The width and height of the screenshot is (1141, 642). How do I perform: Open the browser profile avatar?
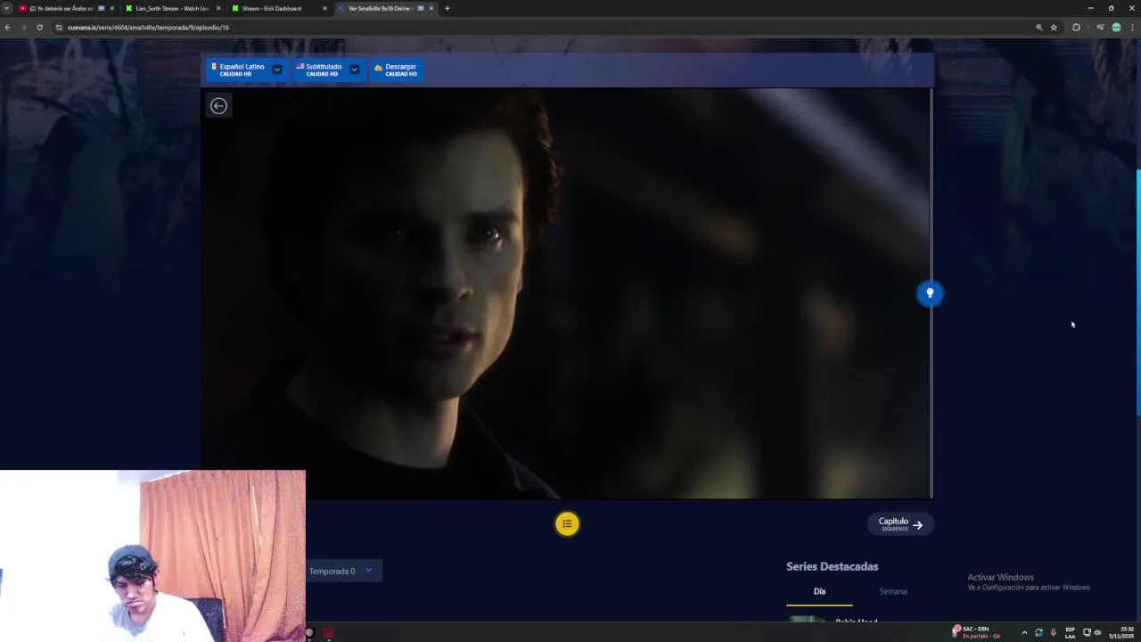1116,28
